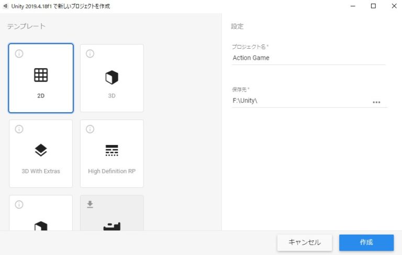Edit the project name field Action Game
The width and height of the screenshot is (402, 255).
tap(308, 58)
